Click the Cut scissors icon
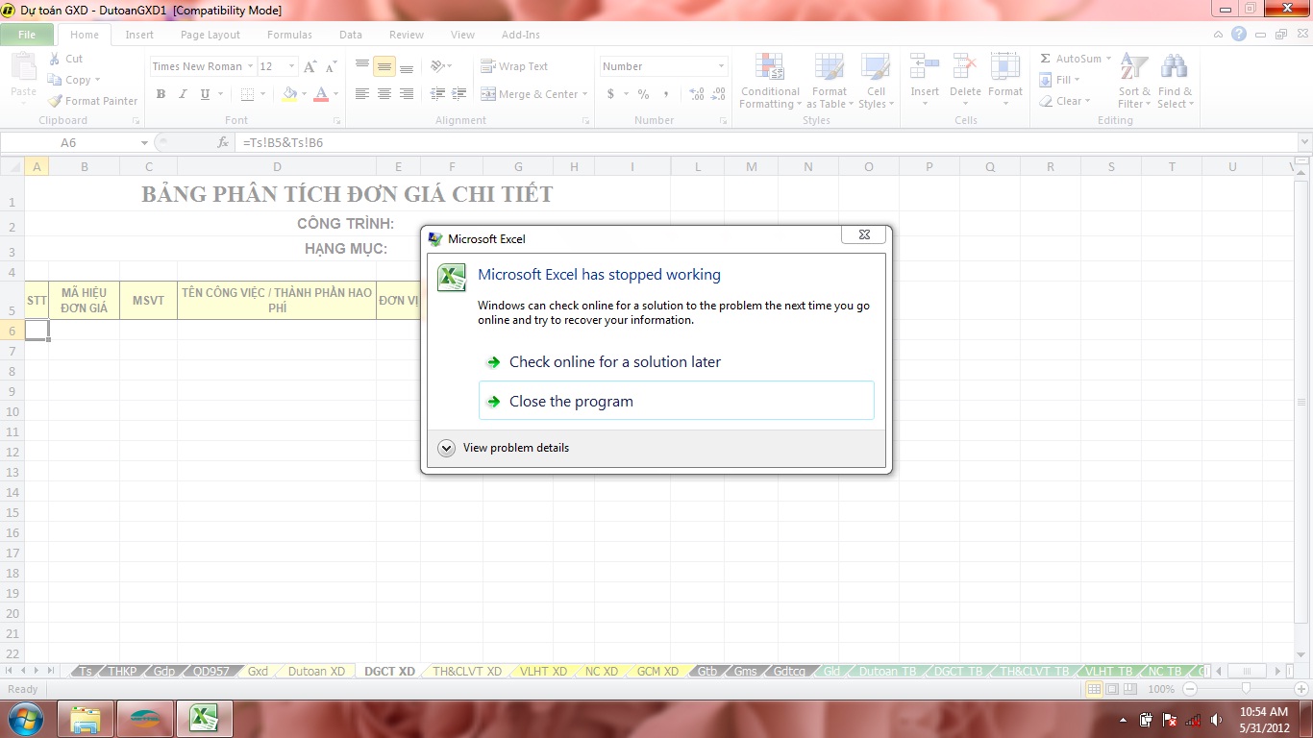This screenshot has height=738, width=1313. [x=55, y=59]
